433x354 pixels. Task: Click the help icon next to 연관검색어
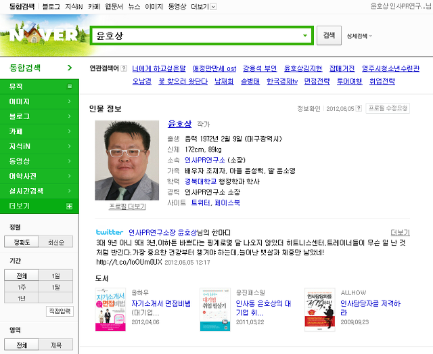pos(124,68)
